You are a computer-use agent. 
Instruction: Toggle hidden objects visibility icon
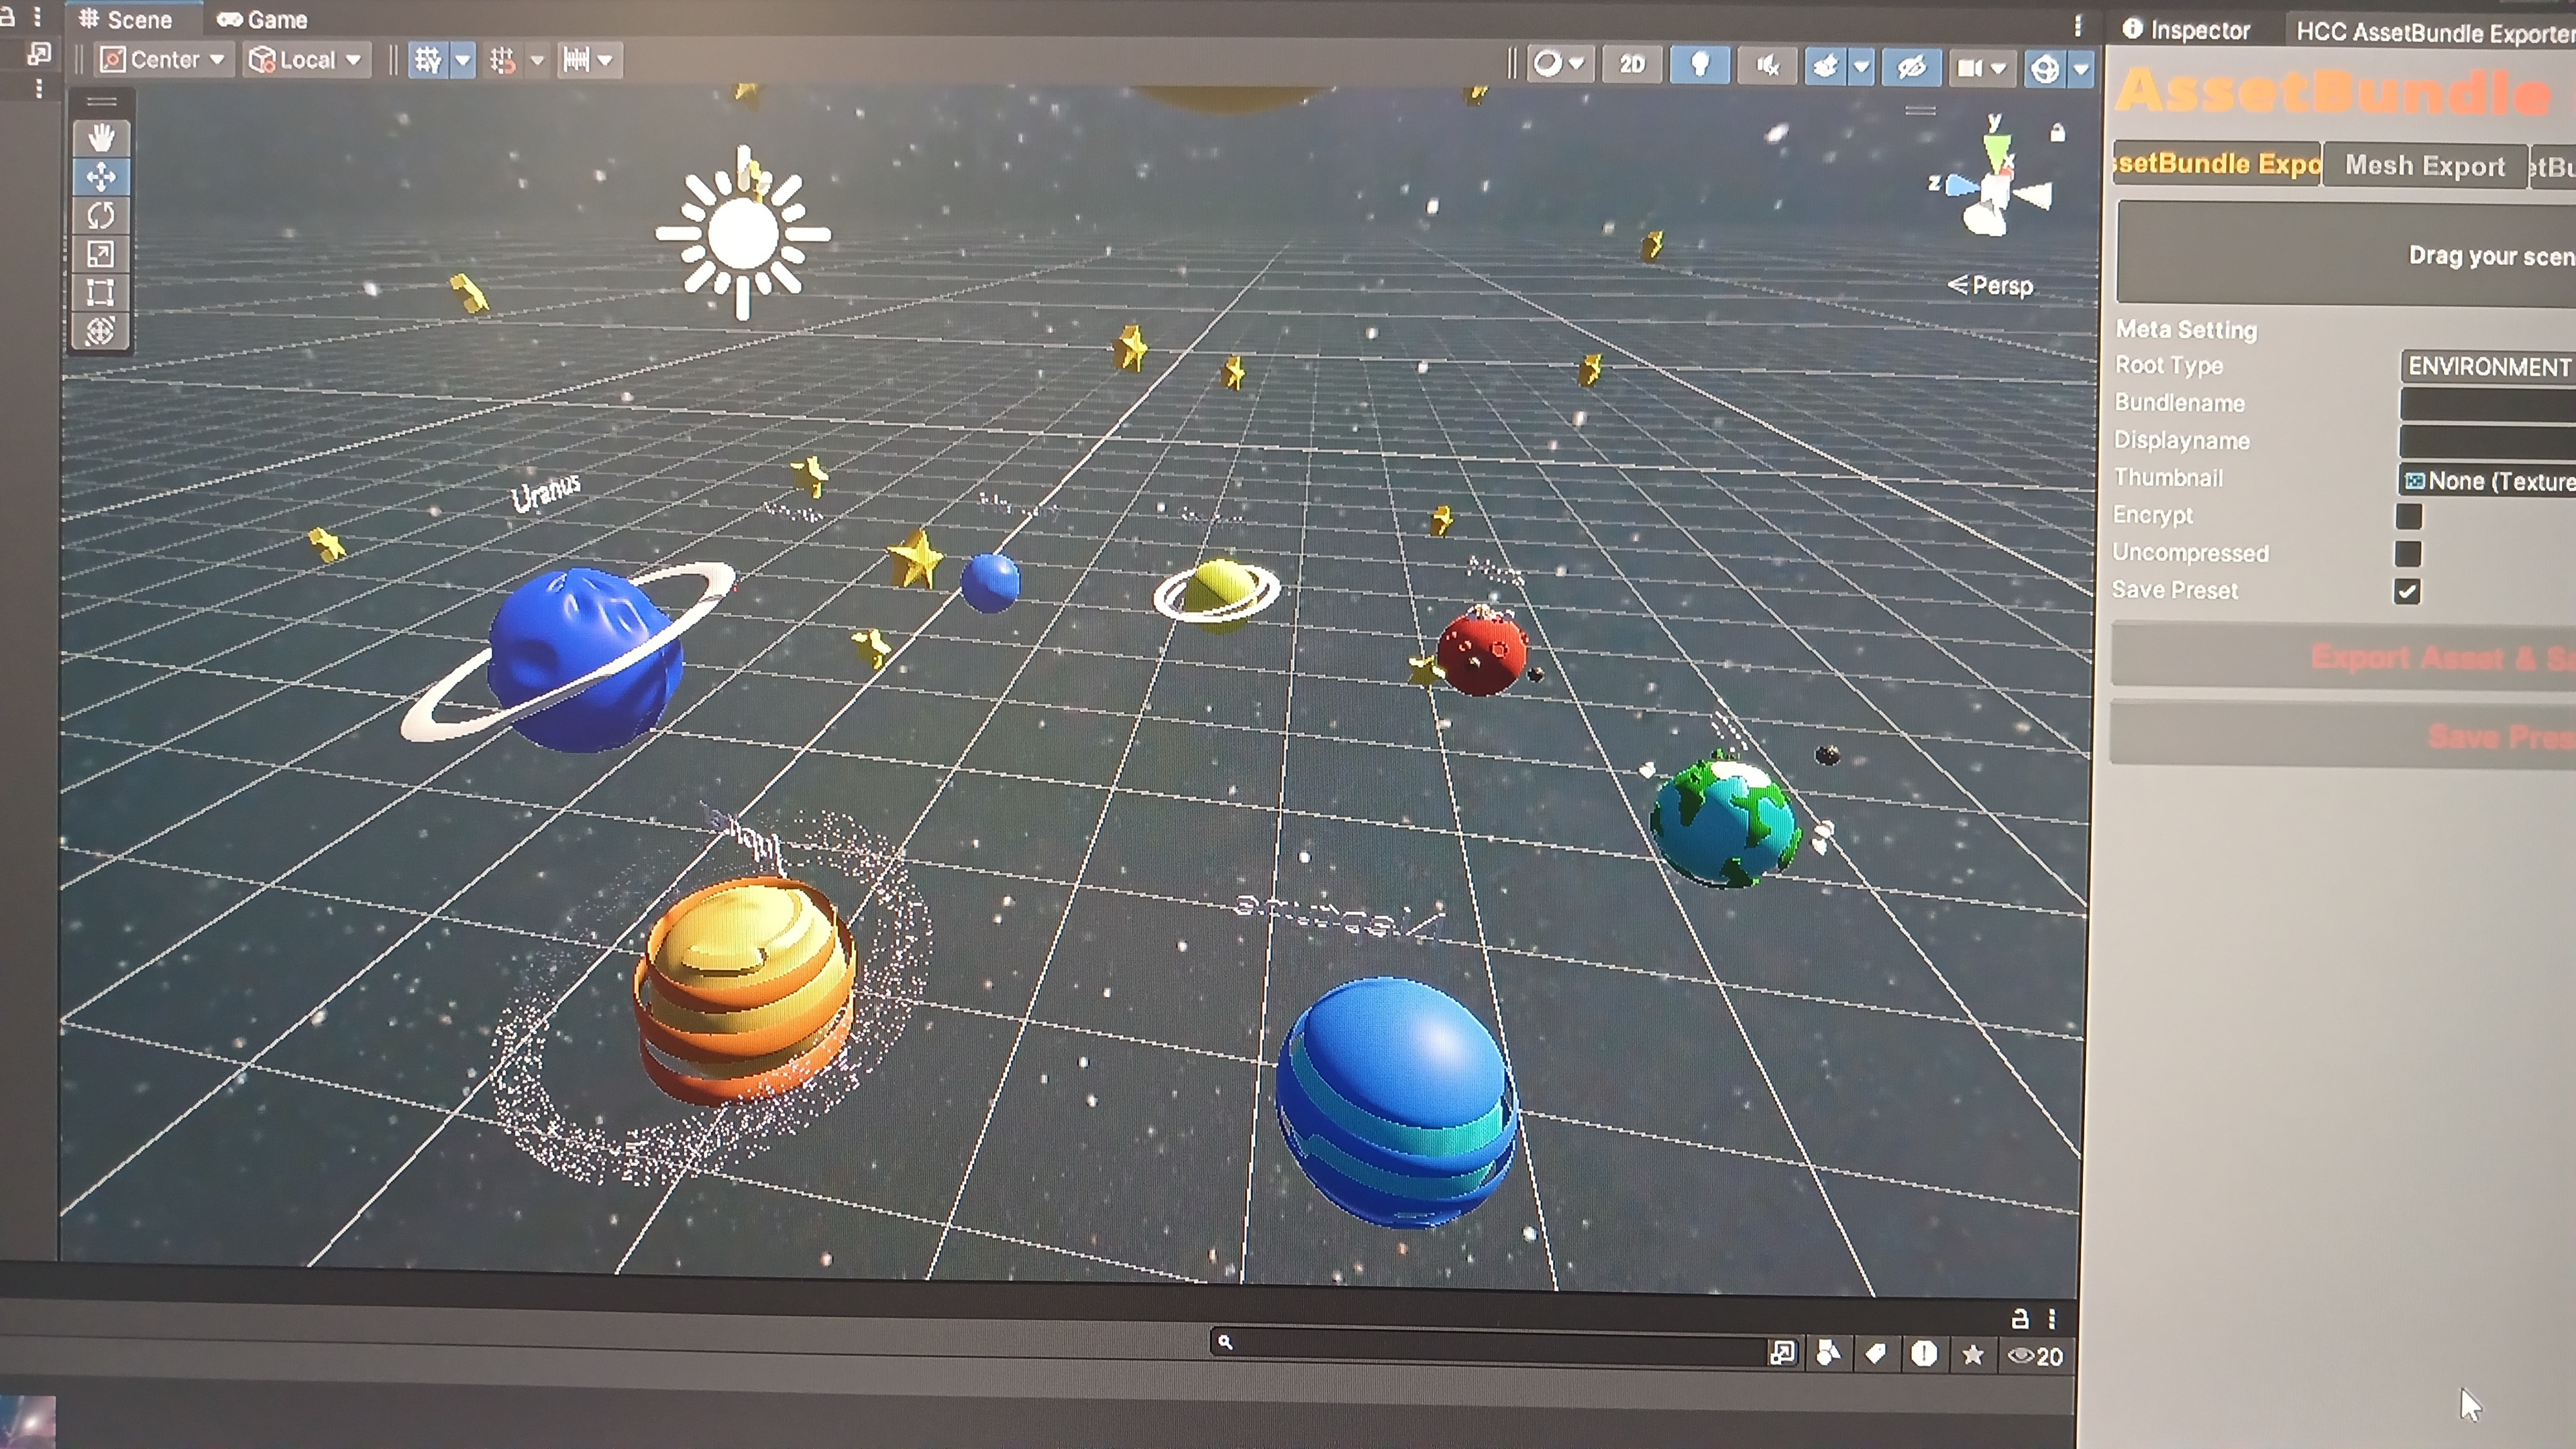pyautogui.click(x=1911, y=67)
